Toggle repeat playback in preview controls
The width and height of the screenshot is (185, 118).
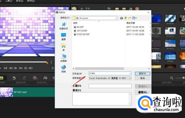(x=26, y=68)
